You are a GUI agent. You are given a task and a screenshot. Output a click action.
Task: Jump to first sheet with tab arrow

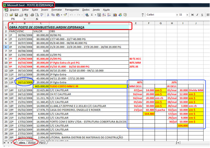(x=4, y=143)
